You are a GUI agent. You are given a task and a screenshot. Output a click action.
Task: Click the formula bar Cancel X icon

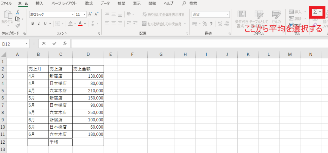pos(44,43)
